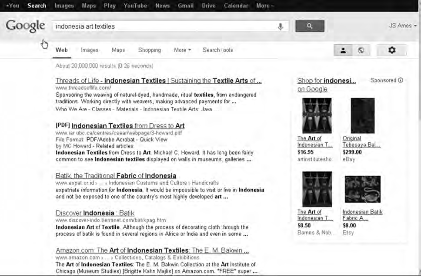Expand the More dropdown under search box
Image resolution: width=421 pixels, height=276 pixels.
coord(182,50)
